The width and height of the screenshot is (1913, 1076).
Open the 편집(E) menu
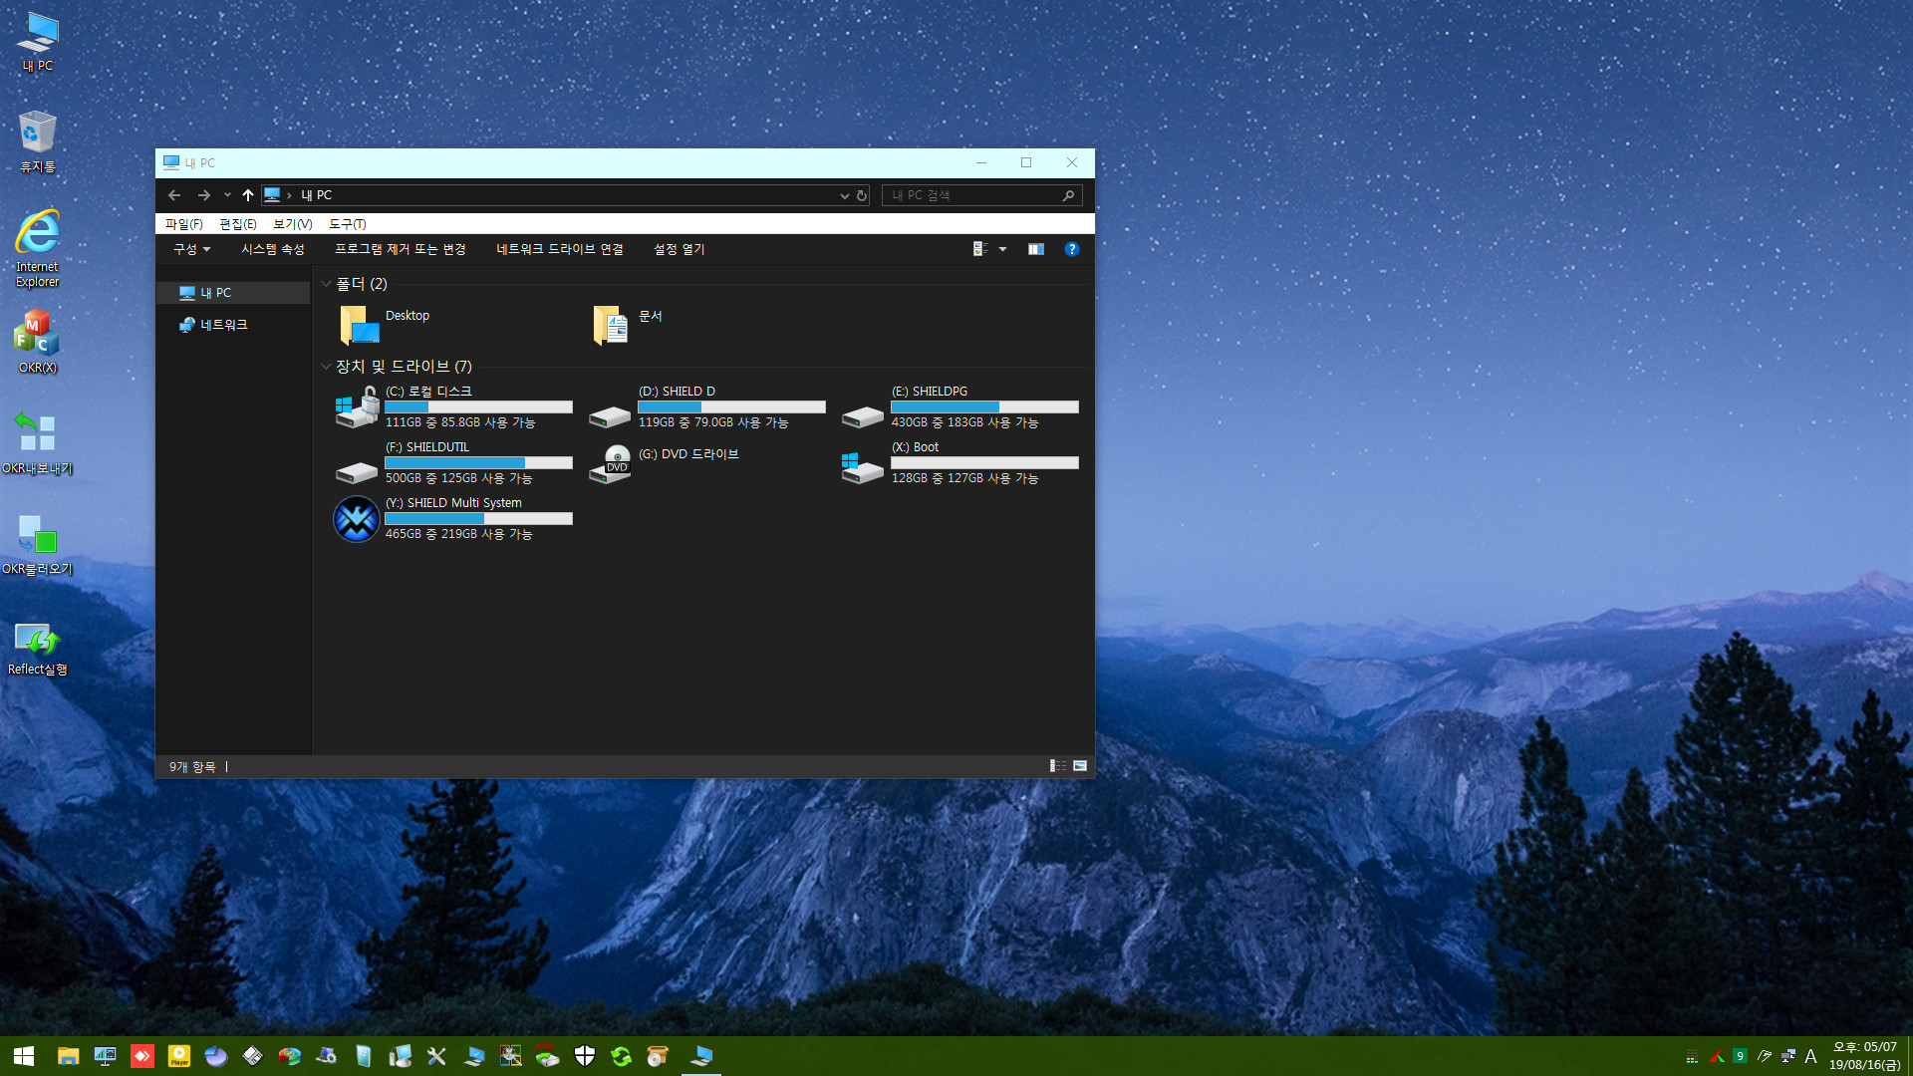pyautogui.click(x=238, y=224)
